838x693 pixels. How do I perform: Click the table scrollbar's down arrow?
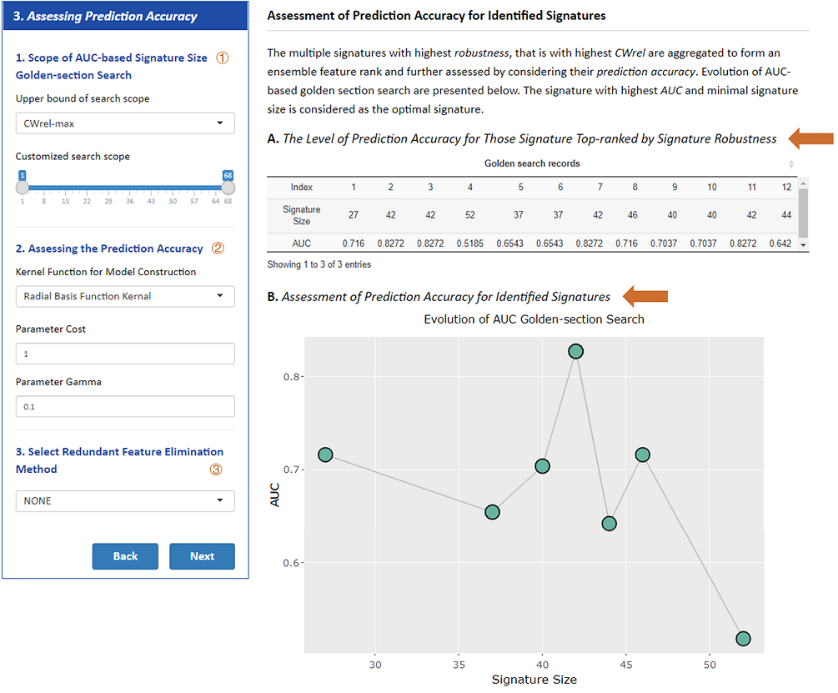coord(803,244)
